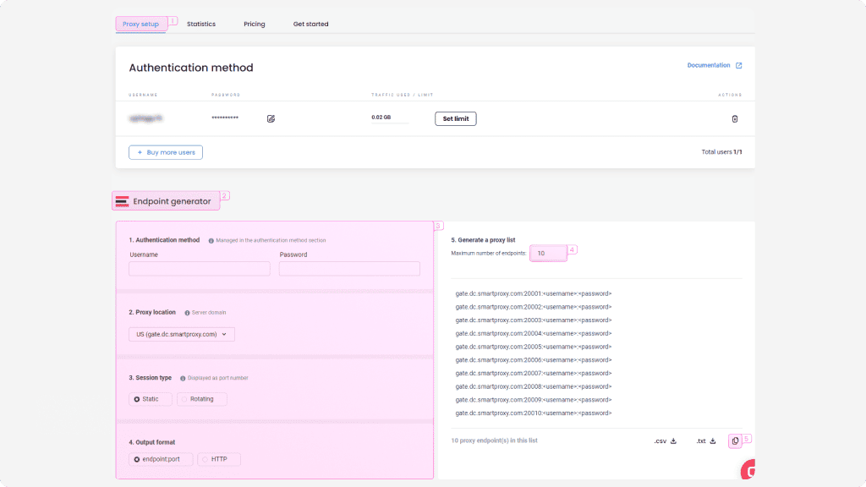Open the US proxy location dropdown

pyautogui.click(x=182, y=334)
